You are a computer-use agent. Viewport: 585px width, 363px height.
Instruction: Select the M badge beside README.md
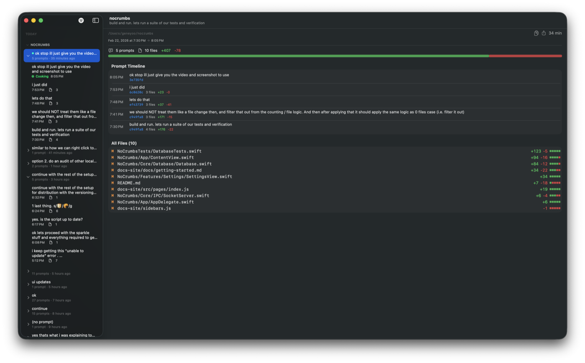pyautogui.click(x=112, y=182)
